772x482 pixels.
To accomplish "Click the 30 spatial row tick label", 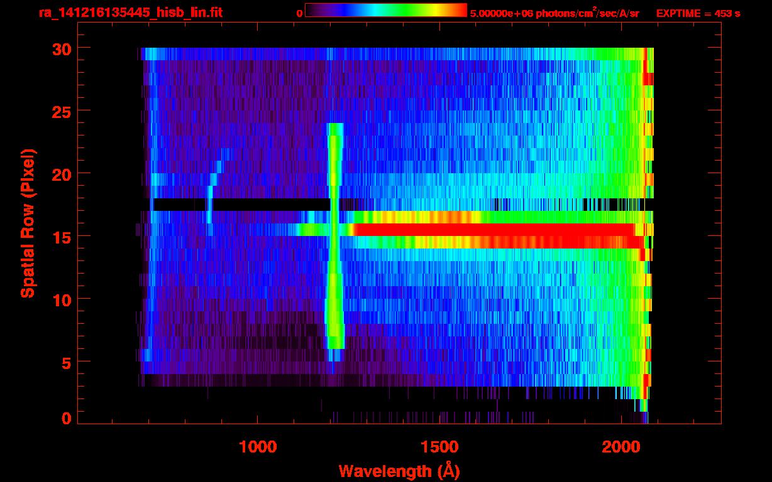I will tap(63, 48).
